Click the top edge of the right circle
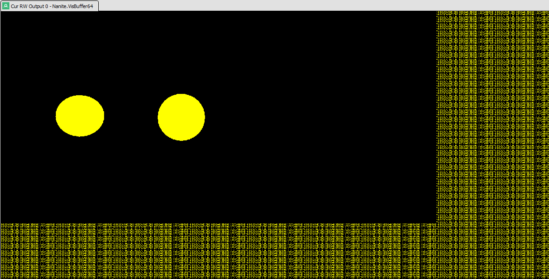The height and width of the screenshot is (279, 549). pyautogui.click(x=181, y=94)
